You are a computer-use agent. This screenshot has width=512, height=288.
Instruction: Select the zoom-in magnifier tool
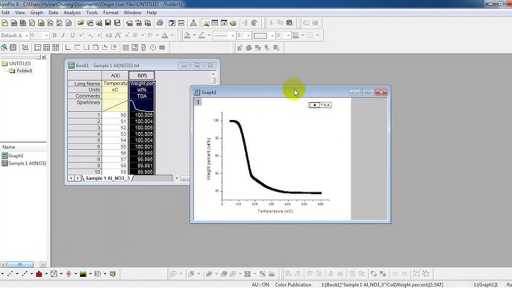(x=4, y=48)
